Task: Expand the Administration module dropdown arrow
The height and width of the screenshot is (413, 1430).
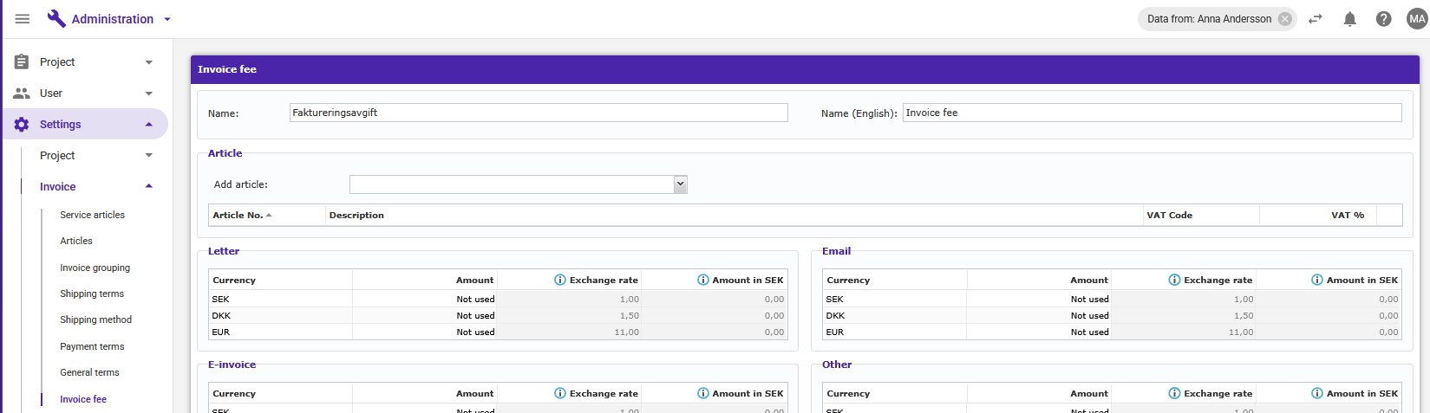Action: click(x=167, y=19)
